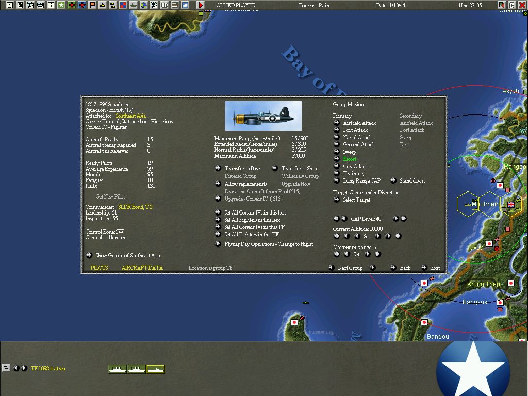Go to next group with right arrow
The width and height of the screenshot is (528, 396).
[x=372, y=268]
